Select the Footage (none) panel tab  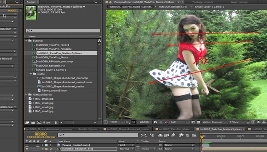coord(202,2)
